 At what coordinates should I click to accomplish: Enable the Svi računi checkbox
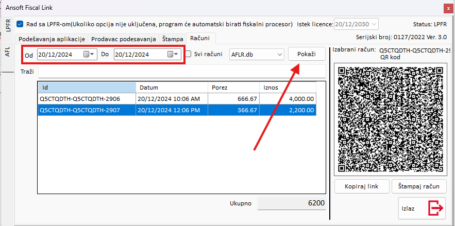click(188, 54)
